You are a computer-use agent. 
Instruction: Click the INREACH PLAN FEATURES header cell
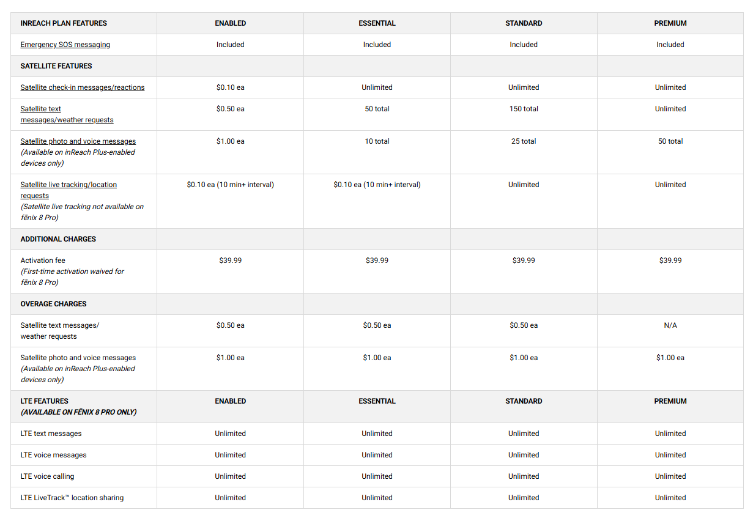(x=64, y=23)
